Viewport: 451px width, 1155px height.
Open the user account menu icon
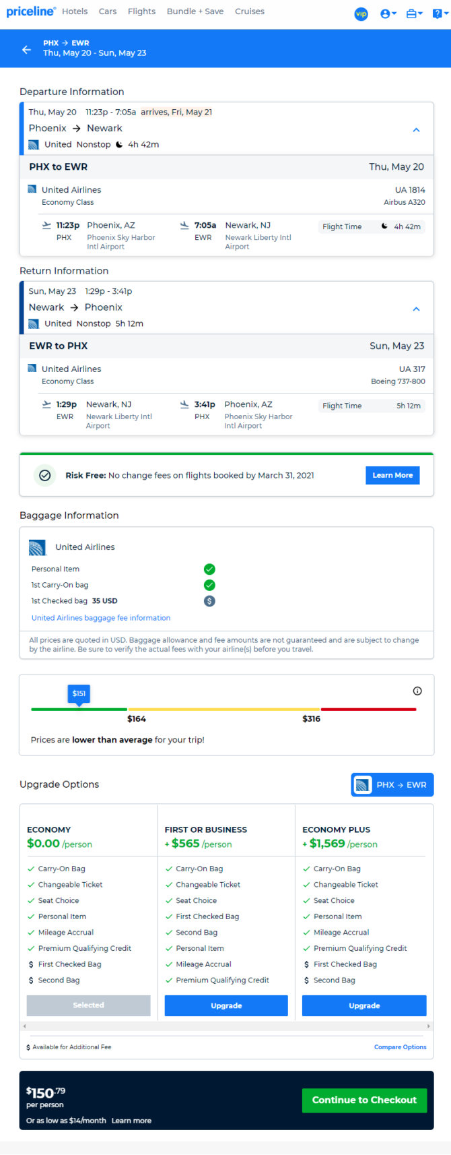point(388,13)
